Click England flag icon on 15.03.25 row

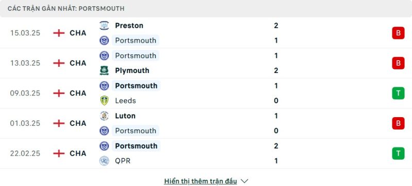click(x=59, y=33)
